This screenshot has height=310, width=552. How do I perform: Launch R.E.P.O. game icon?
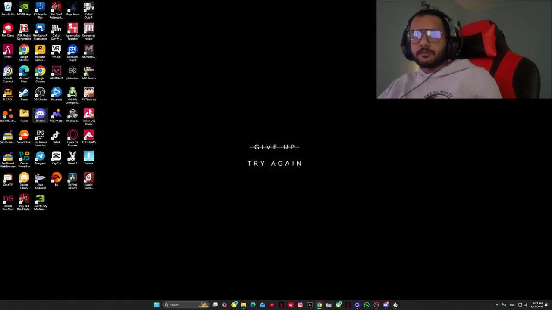[8, 95]
